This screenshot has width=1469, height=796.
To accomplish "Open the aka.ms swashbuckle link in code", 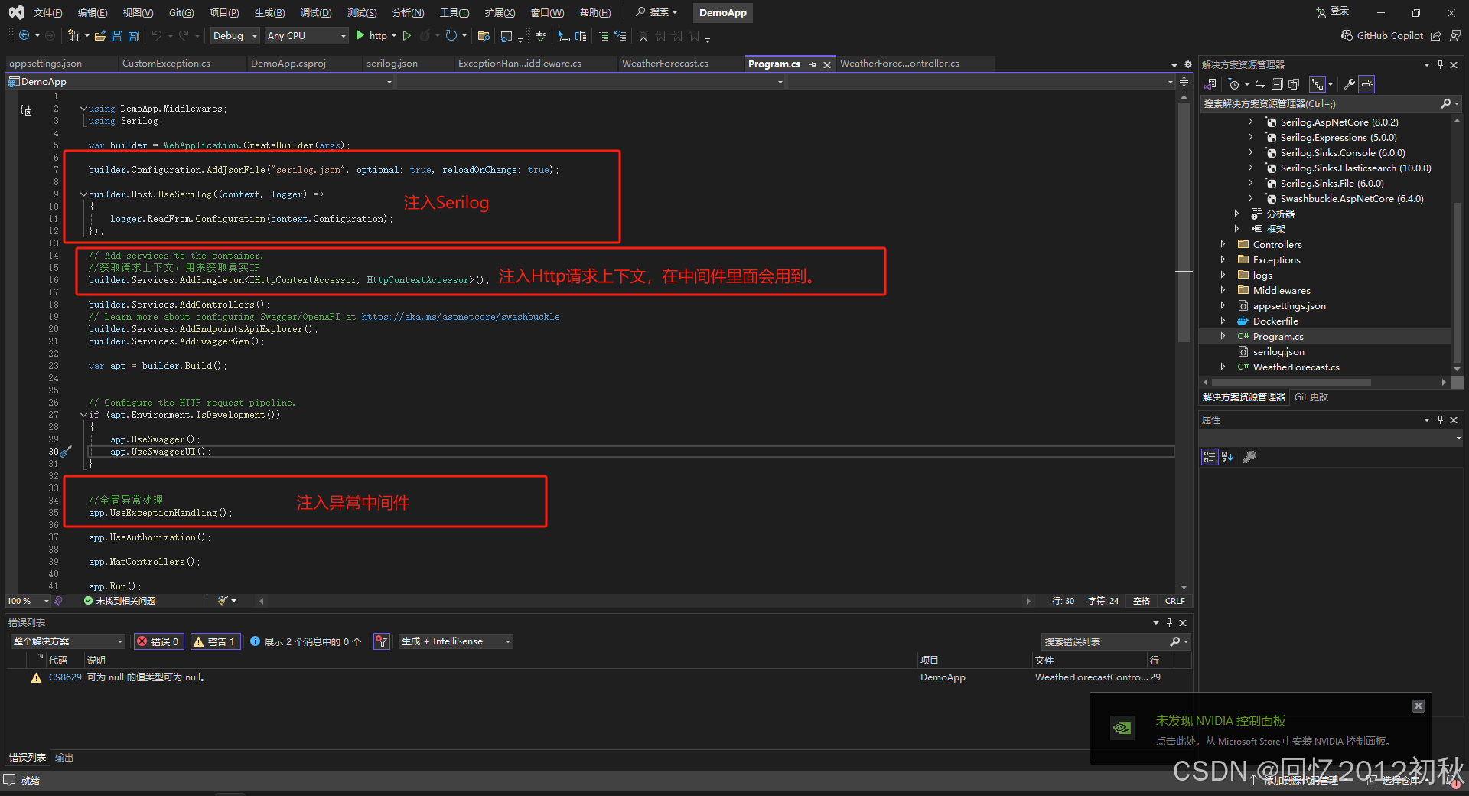I will click(x=461, y=317).
